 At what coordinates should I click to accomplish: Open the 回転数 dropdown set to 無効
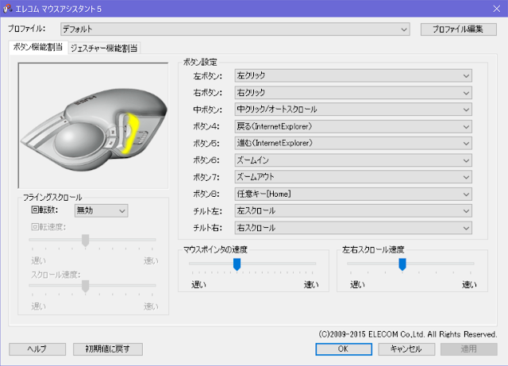(x=102, y=210)
